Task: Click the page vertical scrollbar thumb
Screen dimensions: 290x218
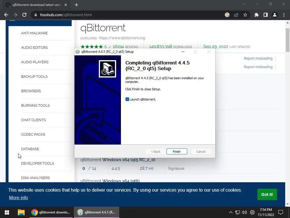Action: (287, 40)
